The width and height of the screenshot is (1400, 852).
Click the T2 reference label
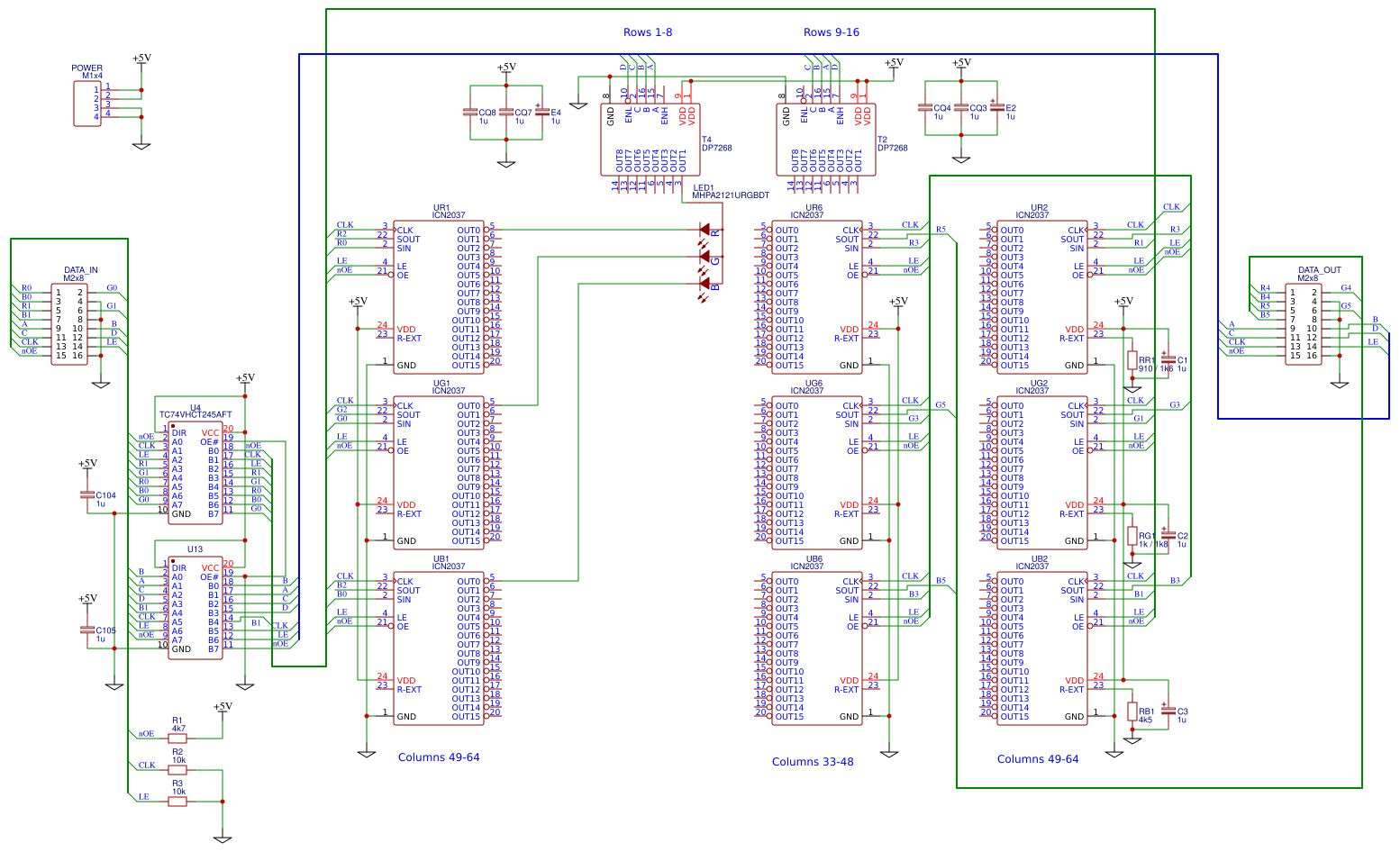click(x=882, y=140)
